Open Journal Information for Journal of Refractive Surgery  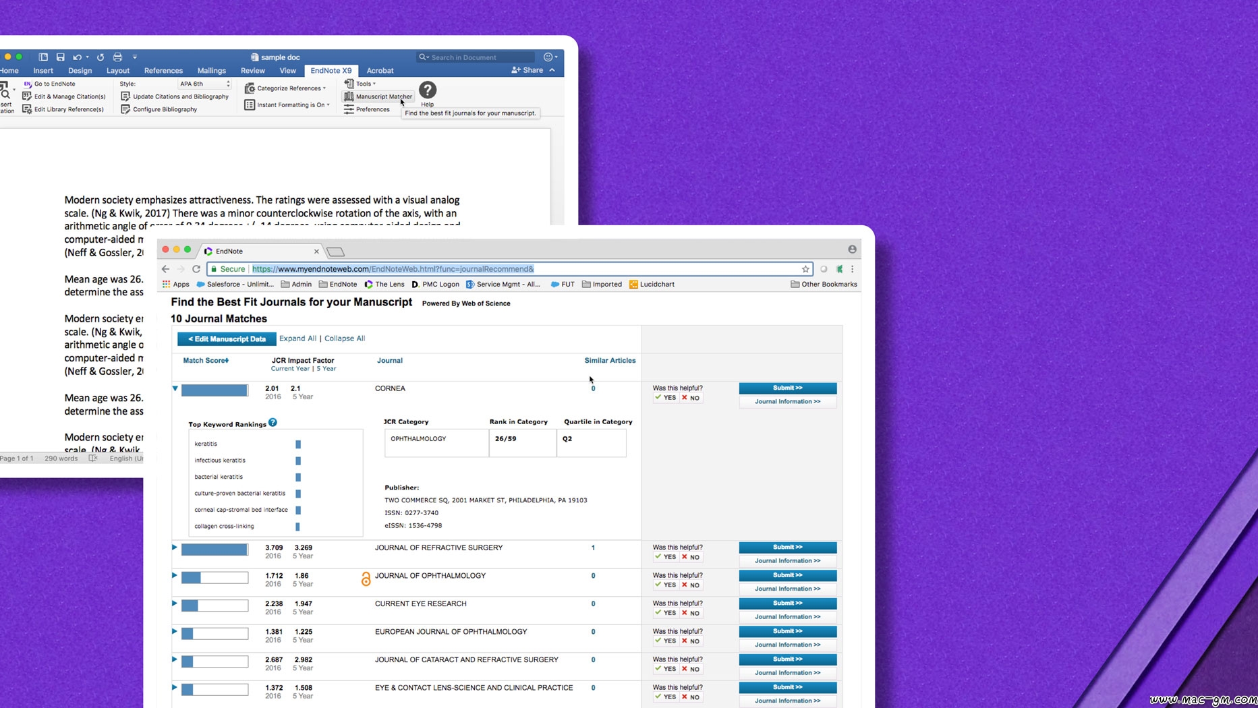(788, 561)
